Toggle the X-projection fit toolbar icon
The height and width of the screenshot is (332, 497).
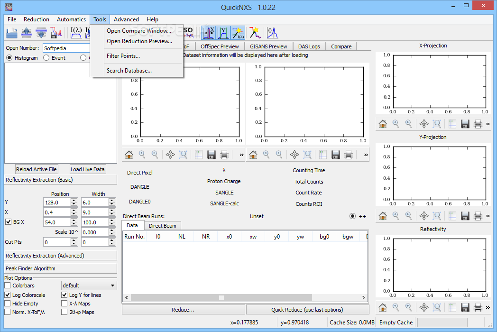click(x=209, y=33)
